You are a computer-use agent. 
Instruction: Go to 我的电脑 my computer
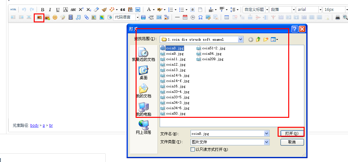click(x=143, y=109)
